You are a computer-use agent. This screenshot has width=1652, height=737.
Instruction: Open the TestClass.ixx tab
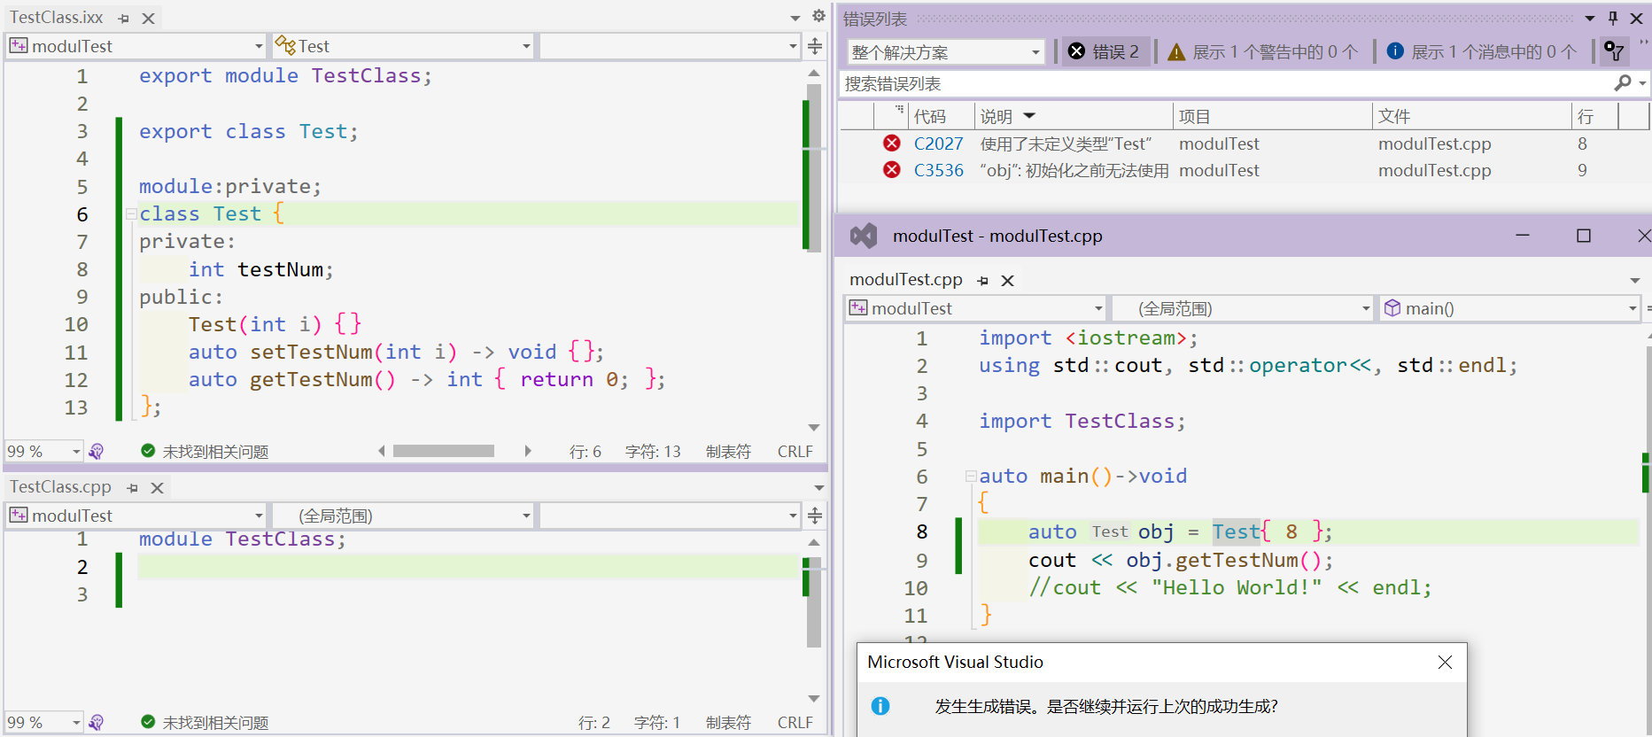pos(56,18)
